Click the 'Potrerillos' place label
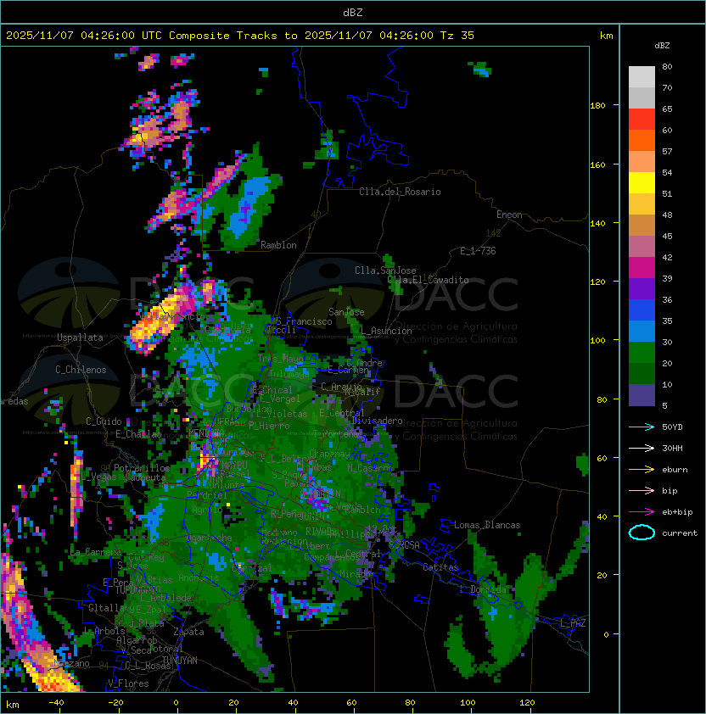Screen dimensions: 706x714 (142, 468)
